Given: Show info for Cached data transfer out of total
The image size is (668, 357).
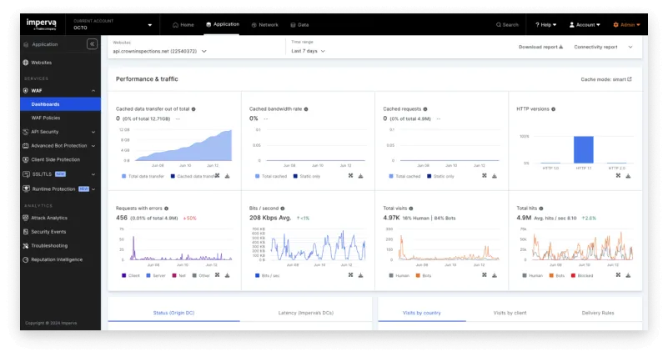Looking at the screenshot, I should 193,109.
